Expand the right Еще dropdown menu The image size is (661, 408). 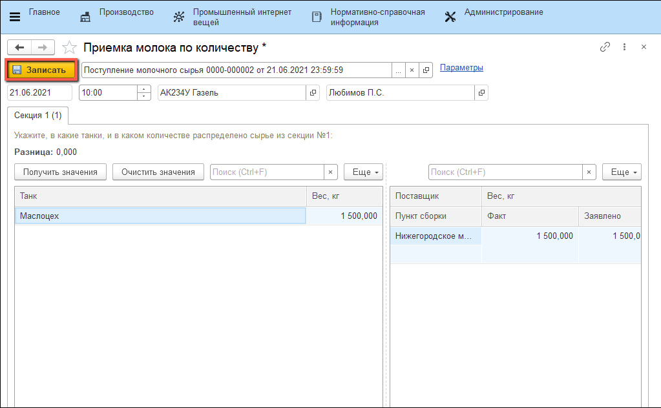(622, 172)
